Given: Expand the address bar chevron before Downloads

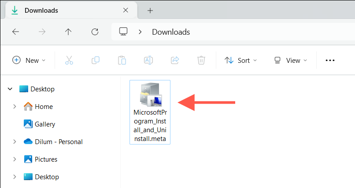Looking at the screenshot, I should pyautogui.click(x=140, y=32).
